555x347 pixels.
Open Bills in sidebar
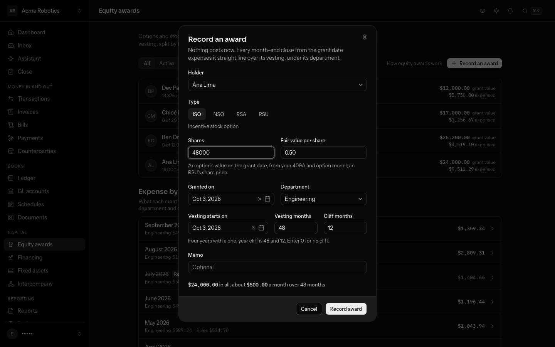(44, 125)
